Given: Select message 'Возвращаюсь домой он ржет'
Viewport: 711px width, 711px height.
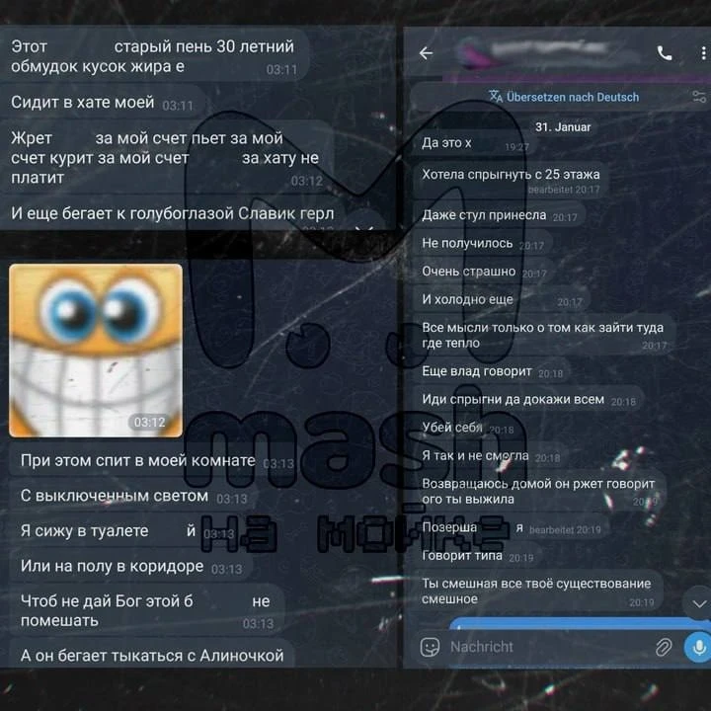Looking at the screenshot, I should tap(540, 492).
